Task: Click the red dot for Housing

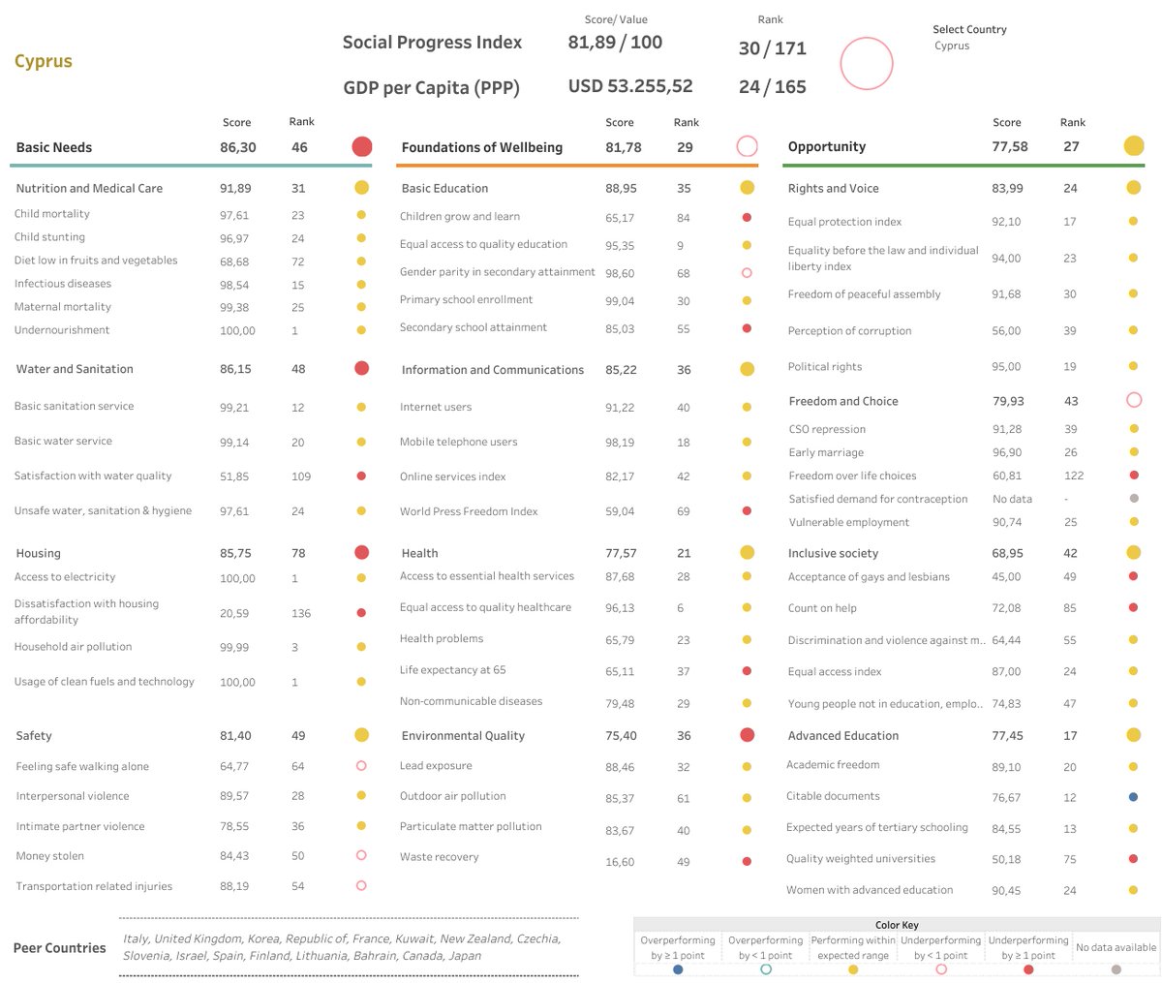Action: click(361, 552)
